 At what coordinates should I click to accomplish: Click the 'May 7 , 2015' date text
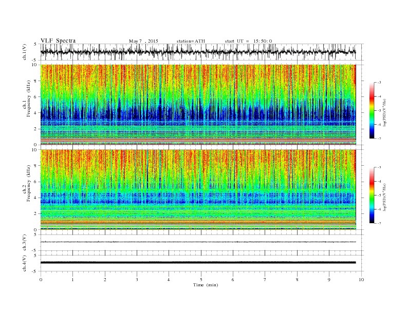tap(143, 41)
